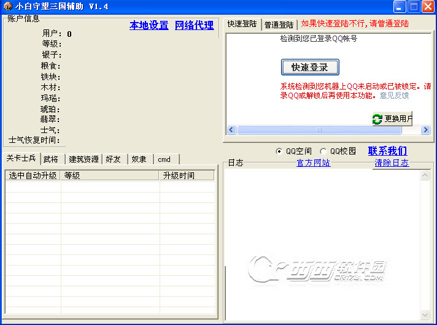Screen dimensions: 437x325
Task: Click the red warning text 如果快速登陆不行
Action: pos(333,23)
